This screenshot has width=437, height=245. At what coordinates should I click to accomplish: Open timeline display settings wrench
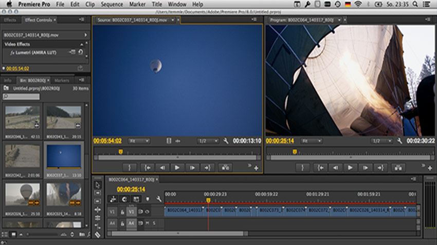click(159, 199)
